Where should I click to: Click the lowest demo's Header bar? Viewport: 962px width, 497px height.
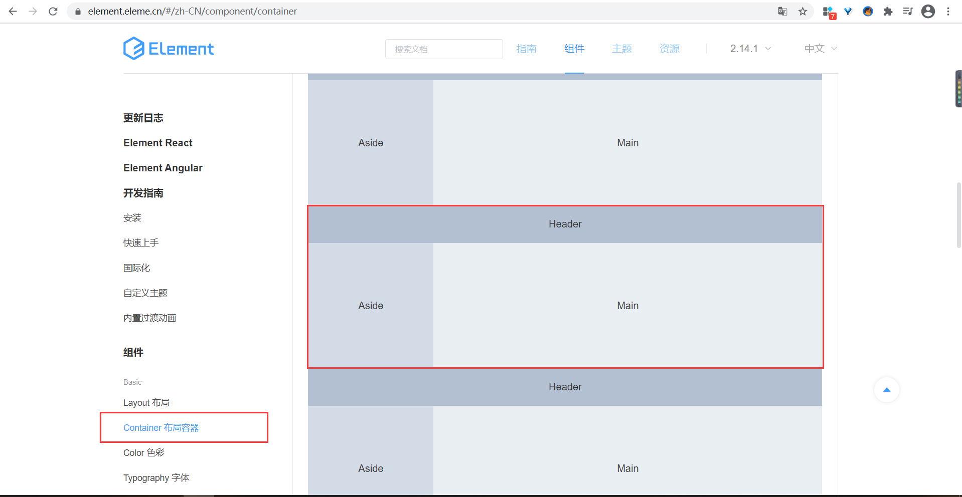[565, 387]
